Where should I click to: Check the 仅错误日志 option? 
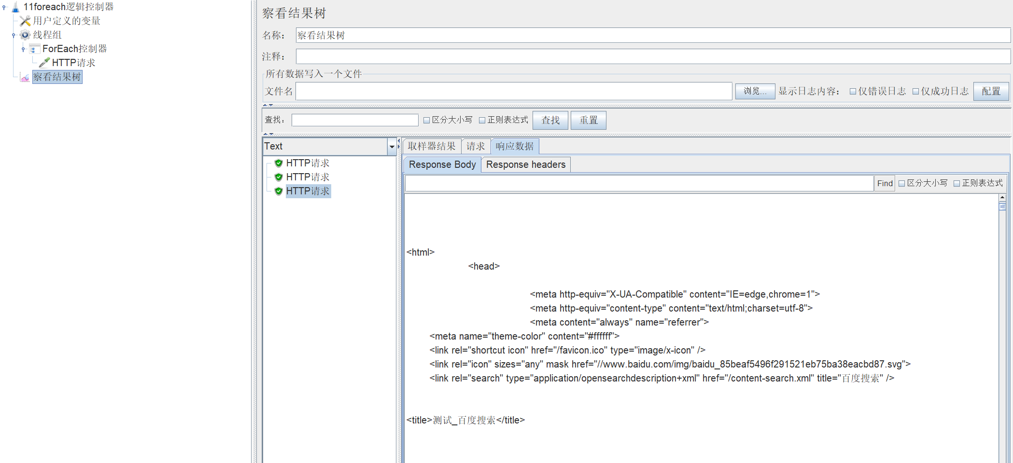pyautogui.click(x=853, y=91)
